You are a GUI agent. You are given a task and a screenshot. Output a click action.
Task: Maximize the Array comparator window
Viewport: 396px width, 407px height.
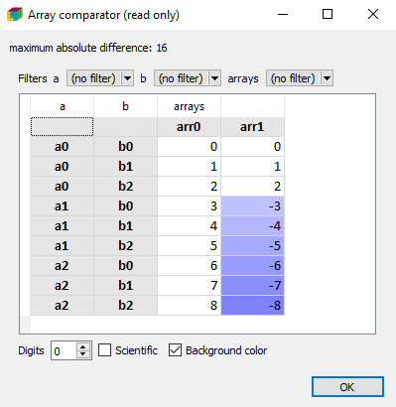328,14
